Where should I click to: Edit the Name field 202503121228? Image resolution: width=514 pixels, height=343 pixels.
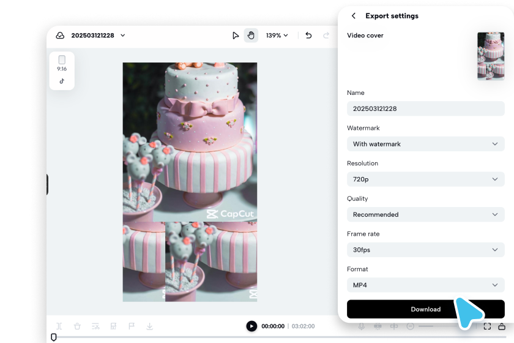425,108
